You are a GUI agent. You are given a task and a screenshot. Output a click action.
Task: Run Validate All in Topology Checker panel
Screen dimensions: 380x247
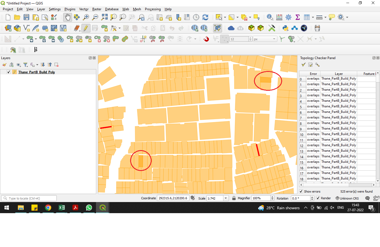coord(303,64)
